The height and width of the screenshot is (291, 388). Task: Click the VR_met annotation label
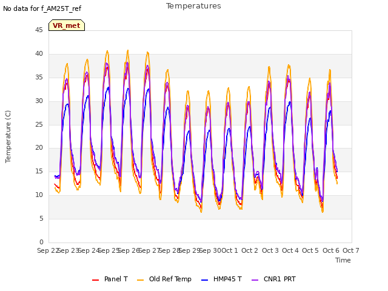(x=67, y=25)
